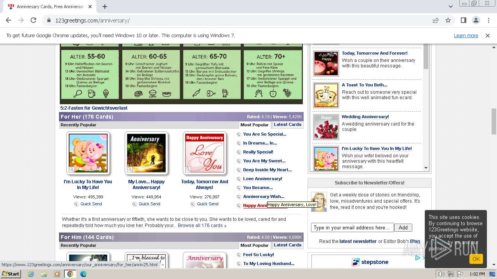
Task: Open the Windows Start menu
Action: click(10, 274)
